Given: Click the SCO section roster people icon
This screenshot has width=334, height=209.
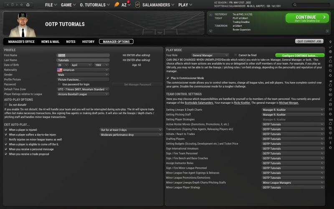Looking at the screenshot, I should click(330, 128).
